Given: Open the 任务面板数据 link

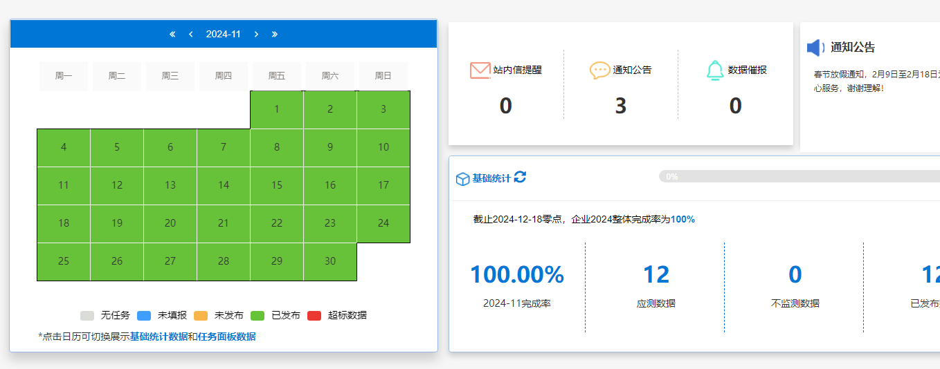Looking at the screenshot, I should coord(226,337).
